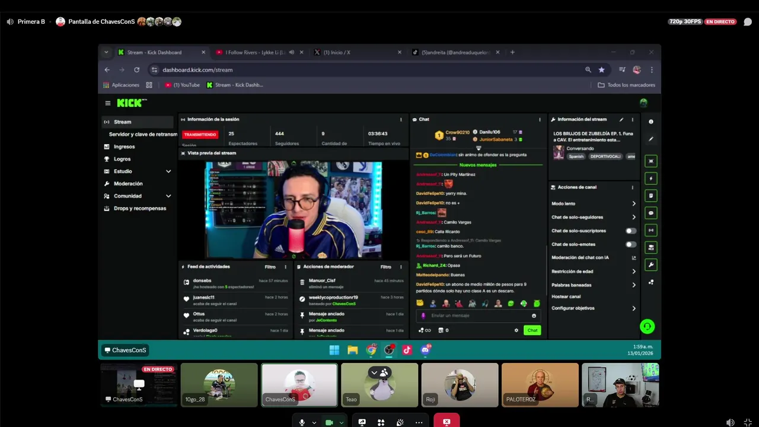Open chat bubble icon at top right
Screen dimensions: 759x427
tap(748, 22)
